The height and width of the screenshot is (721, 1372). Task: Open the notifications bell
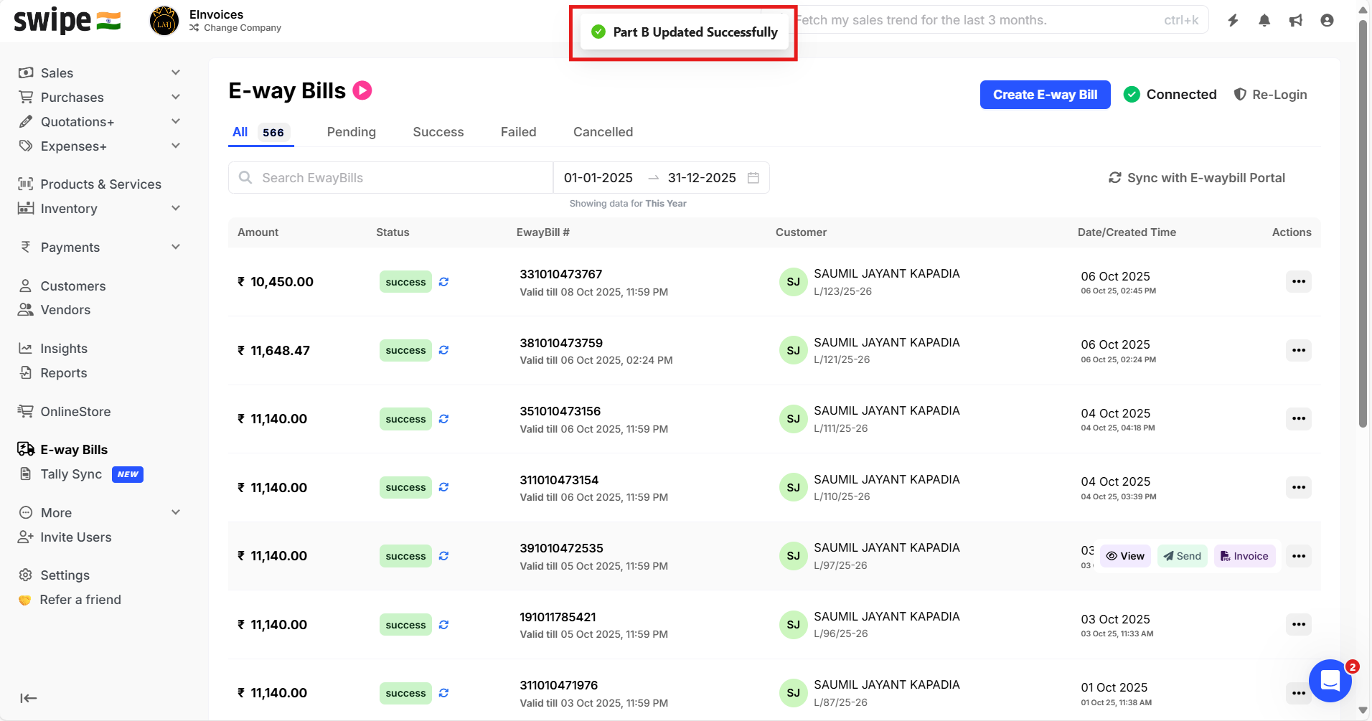click(x=1264, y=21)
